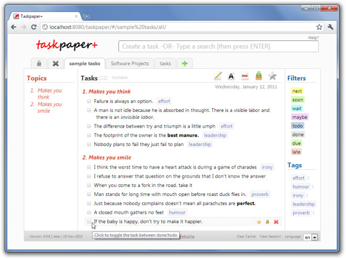
Task: Add a new project with the green plus tab
Action: click(x=185, y=64)
